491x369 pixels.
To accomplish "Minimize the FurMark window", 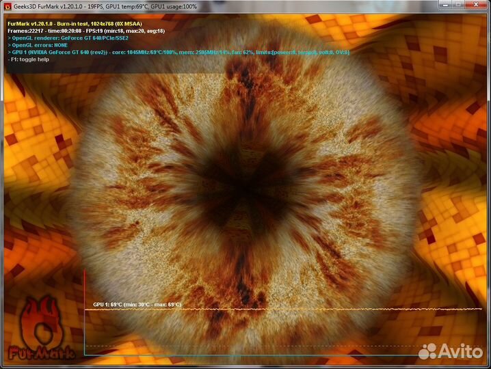I will pyautogui.click(x=441, y=6).
